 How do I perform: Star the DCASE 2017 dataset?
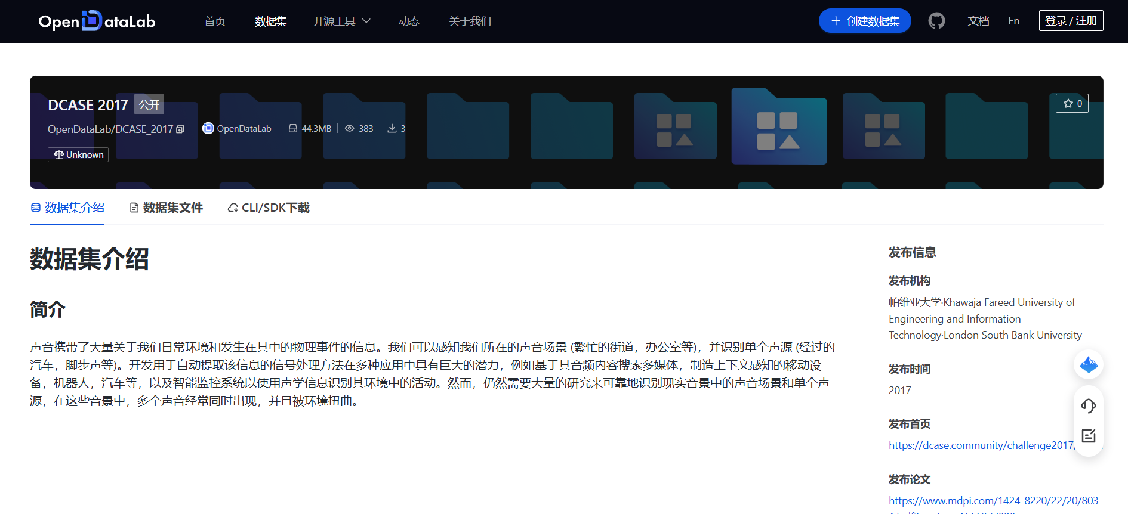click(x=1072, y=103)
